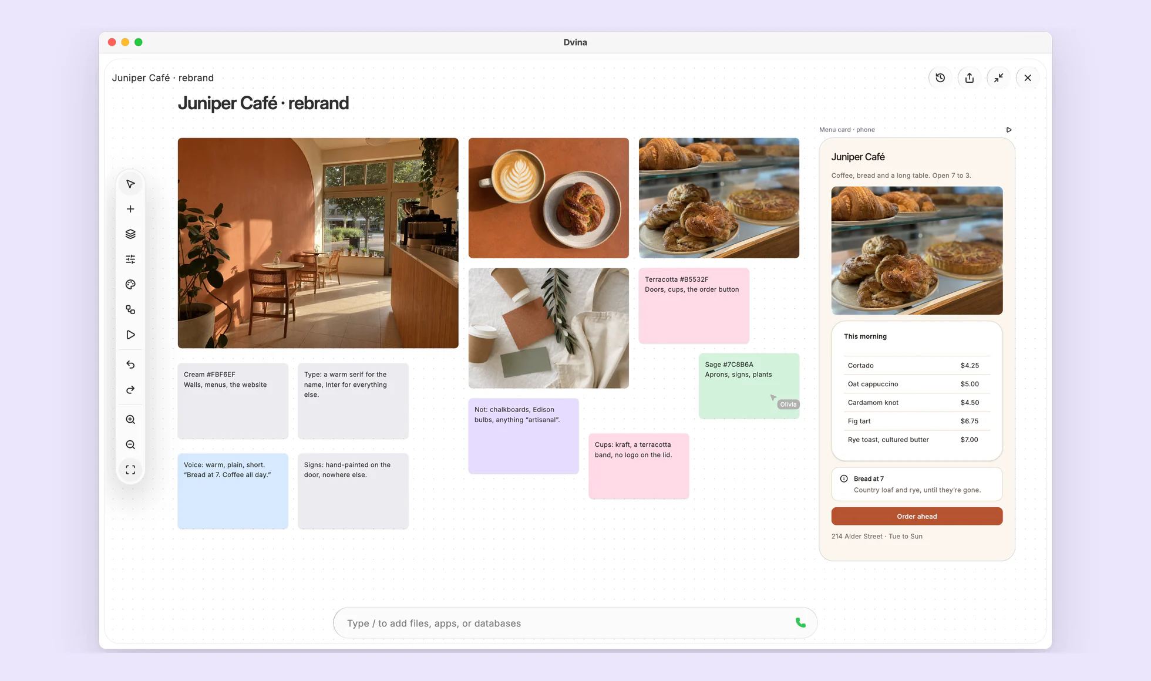This screenshot has height=681, width=1151.
Task: Select the Terracotta #B5532F pink note
Action: click(694, 306)
